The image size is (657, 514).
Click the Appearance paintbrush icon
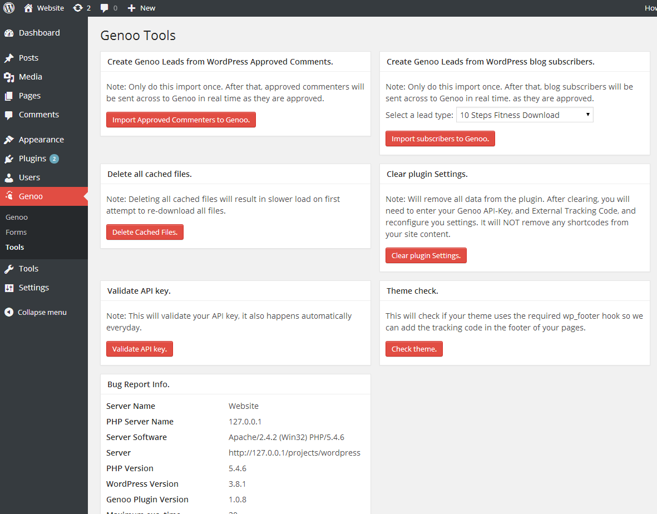pyautogui.click(x=9, y=140)
